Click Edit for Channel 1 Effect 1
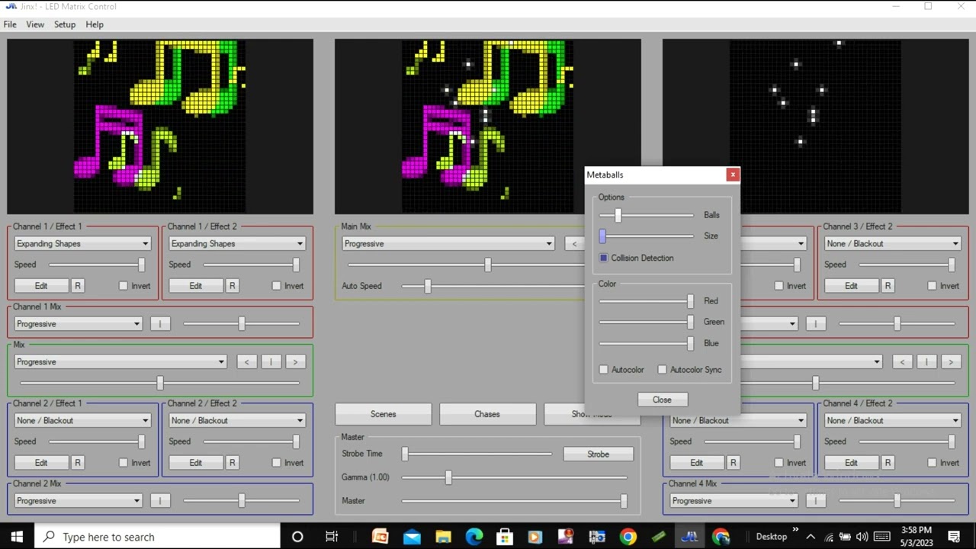Image resolution: width=976 pixels, height=549 pixels. pyautogui.click(x=41, y=286)
